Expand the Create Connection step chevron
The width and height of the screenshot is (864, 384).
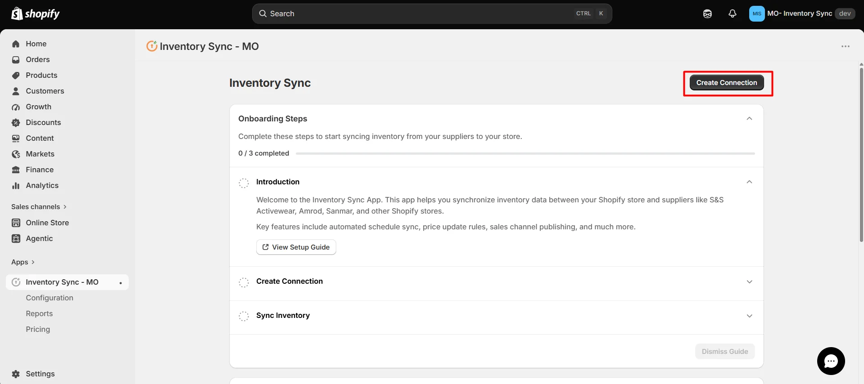point(749,282)
